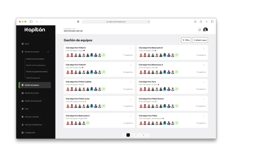
Task: Show browser tab overview
Action: coord(212,21)
